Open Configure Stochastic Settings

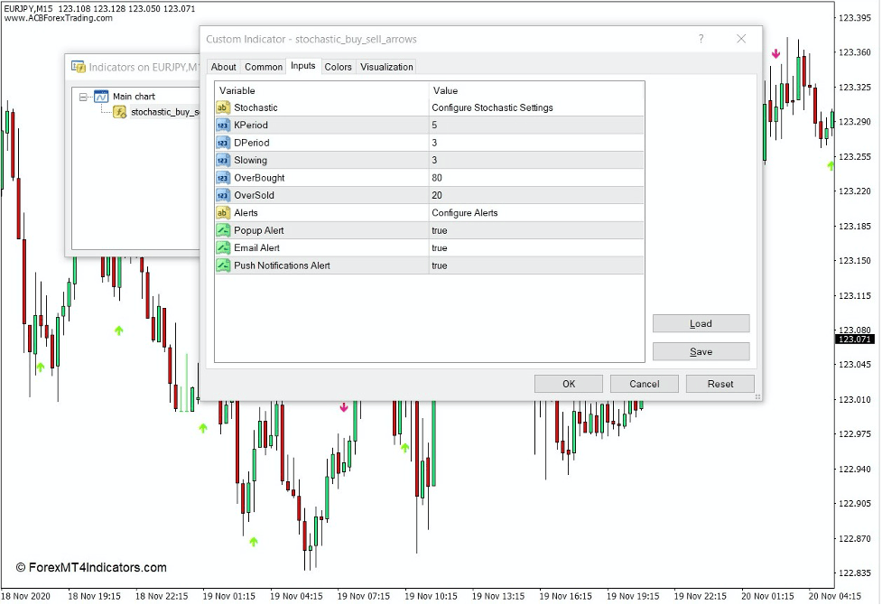pyautogui.click(x=493, y=107)
